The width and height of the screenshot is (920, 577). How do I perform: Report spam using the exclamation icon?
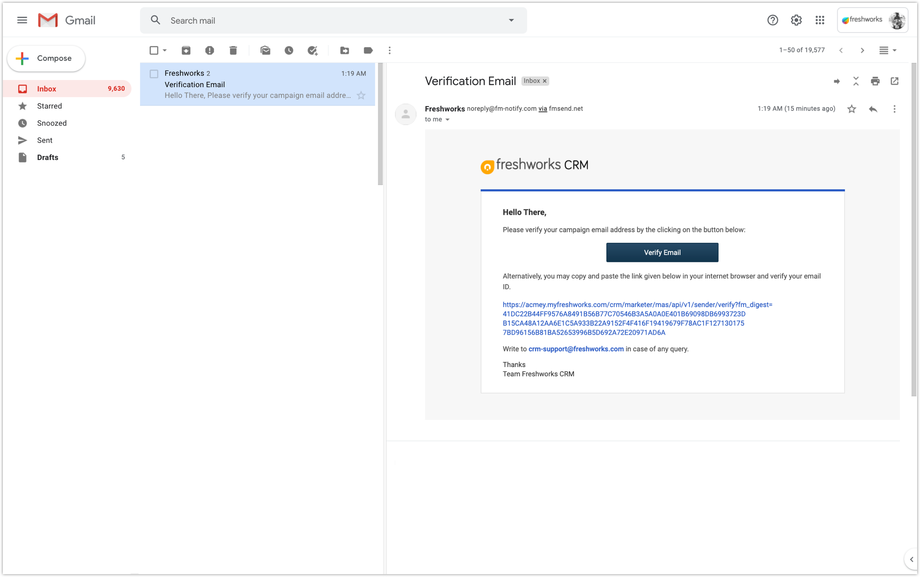pos(210,50)
